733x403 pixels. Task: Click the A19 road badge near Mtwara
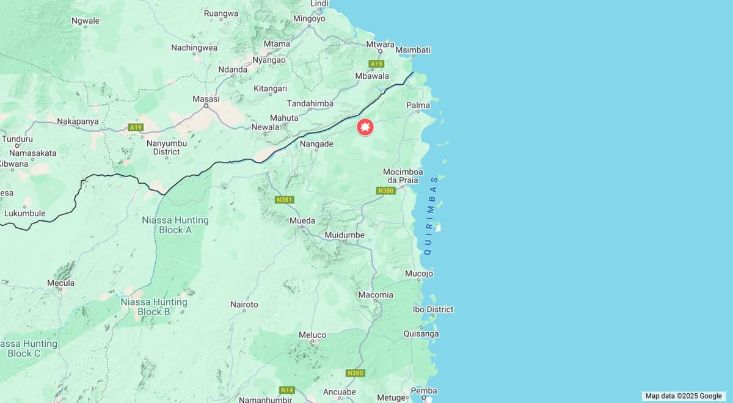click(376, 64)
